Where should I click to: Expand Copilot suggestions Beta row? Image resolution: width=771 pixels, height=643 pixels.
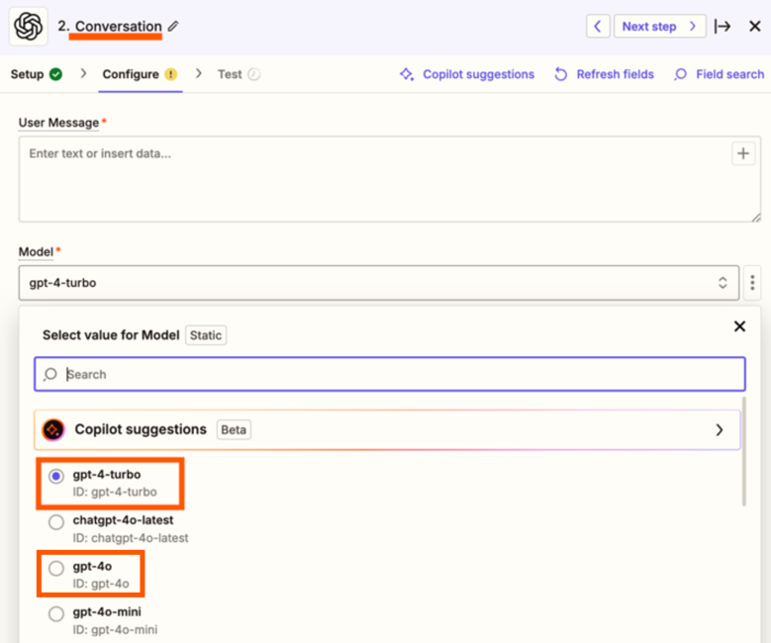coord(387,429)
